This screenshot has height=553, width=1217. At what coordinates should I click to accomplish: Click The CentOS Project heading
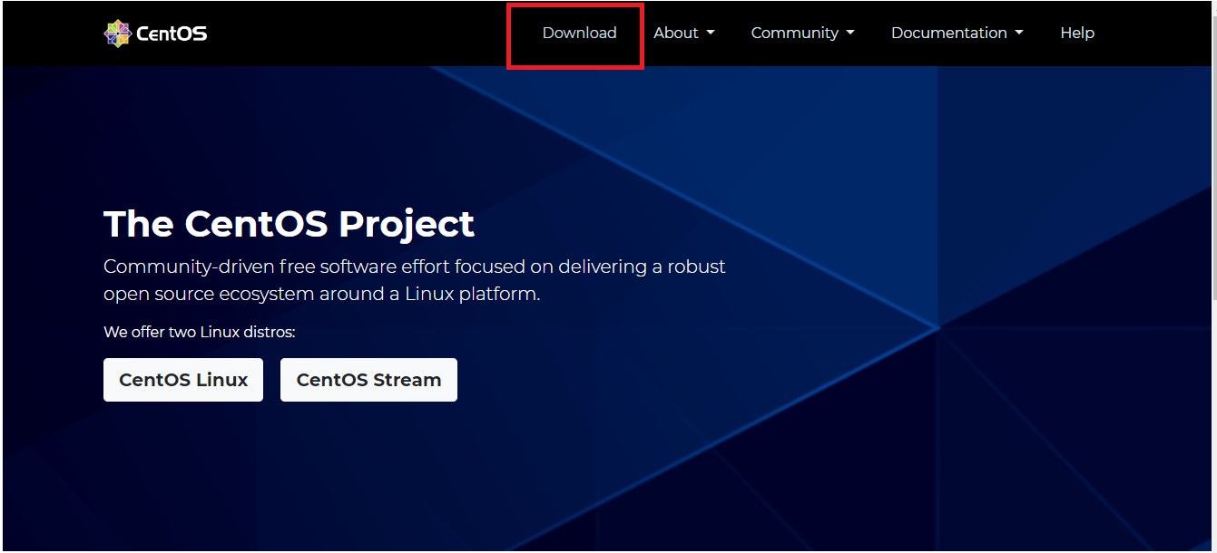(289, 224)
